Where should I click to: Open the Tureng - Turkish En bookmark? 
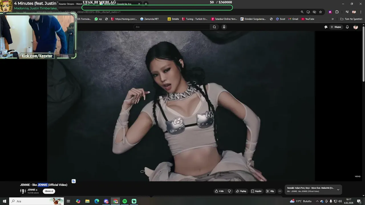click(195, 19)
